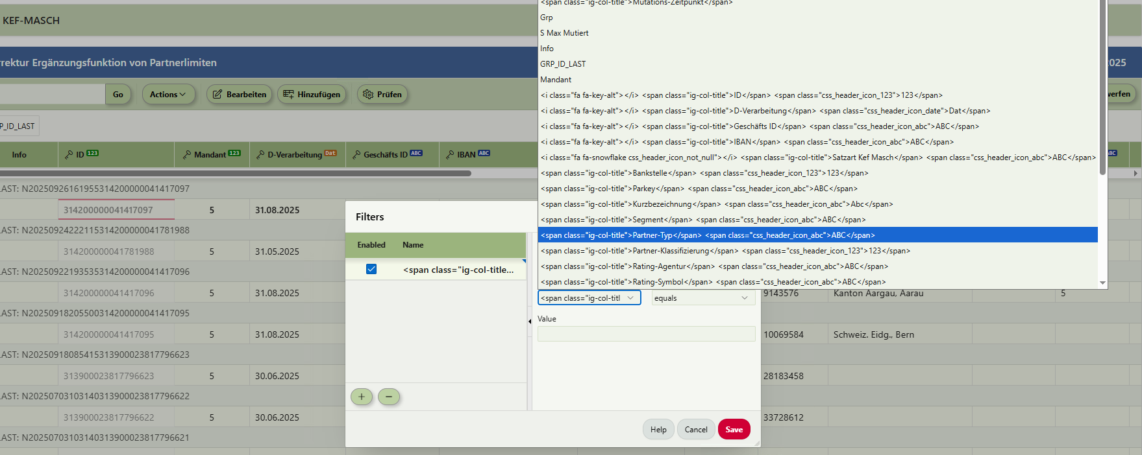Click the key icon in IBAN header
The image size is (1142, 455).
point(450,155)
